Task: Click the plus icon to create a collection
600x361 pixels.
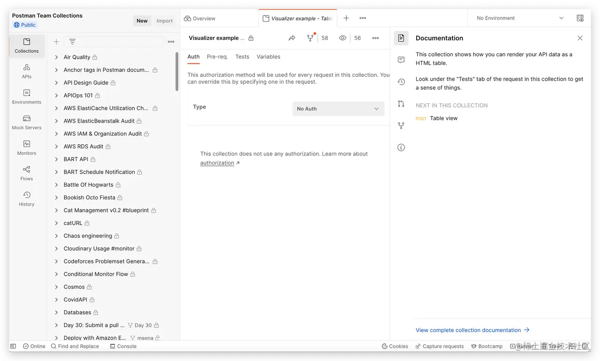Action: [56, 42]
